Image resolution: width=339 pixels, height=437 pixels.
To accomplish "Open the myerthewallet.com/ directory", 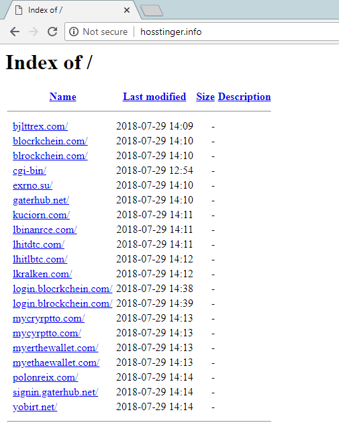I will point(56,348).
